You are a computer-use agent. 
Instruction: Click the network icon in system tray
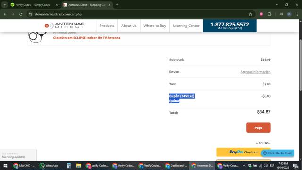tap(260, 166)
